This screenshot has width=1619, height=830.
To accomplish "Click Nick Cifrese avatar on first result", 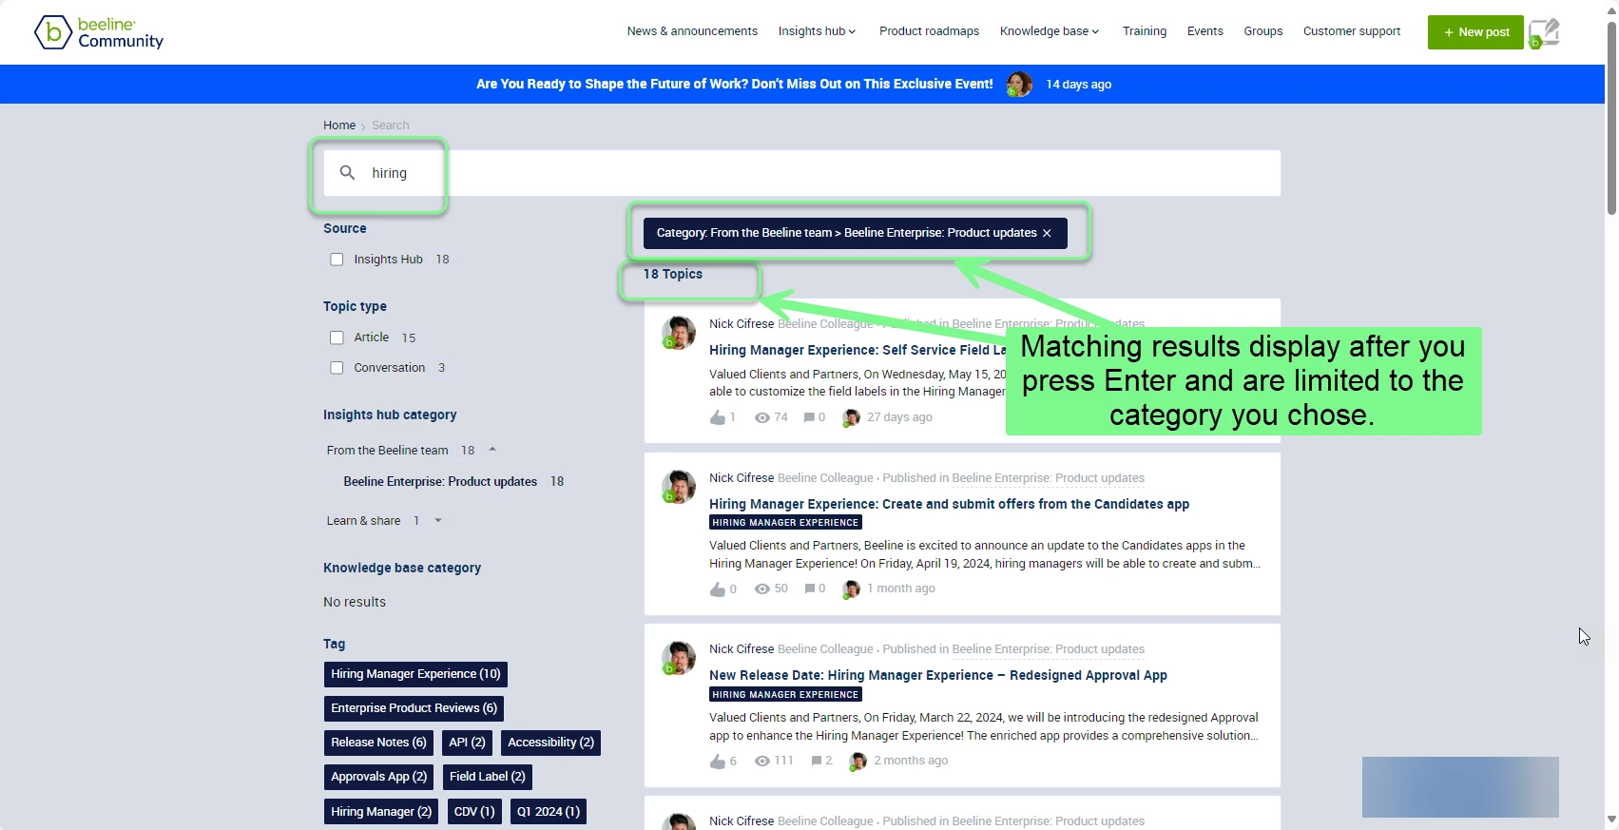I will coord(679,333).
